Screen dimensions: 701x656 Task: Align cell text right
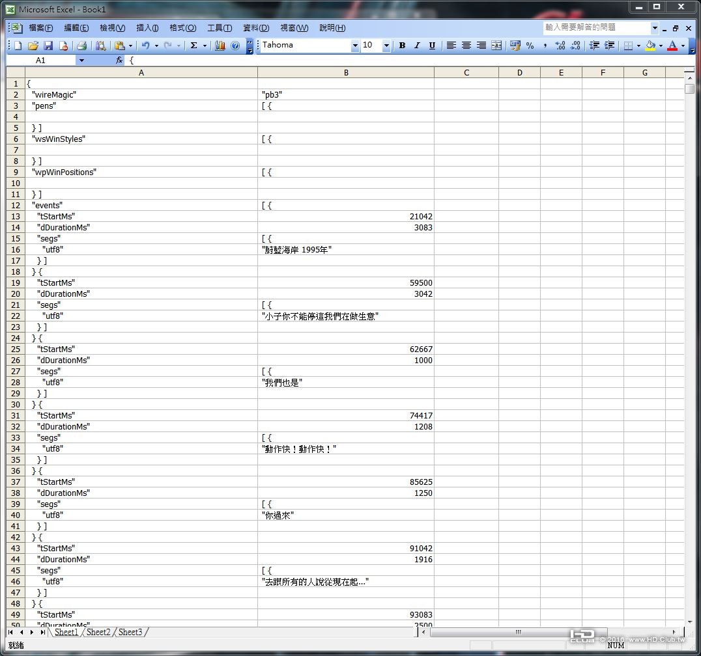[481, 46]
